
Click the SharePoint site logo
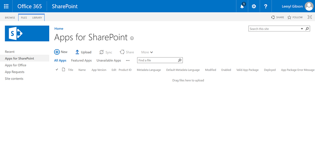(27, 33)
